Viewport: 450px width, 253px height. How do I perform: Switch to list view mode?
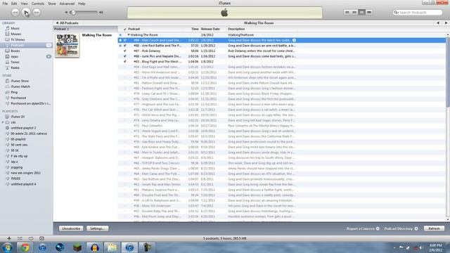(347, 13)
